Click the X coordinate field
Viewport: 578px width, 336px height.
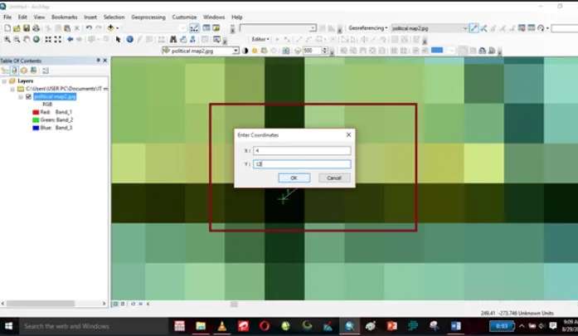pyautogui.click(x=302, y=150)
